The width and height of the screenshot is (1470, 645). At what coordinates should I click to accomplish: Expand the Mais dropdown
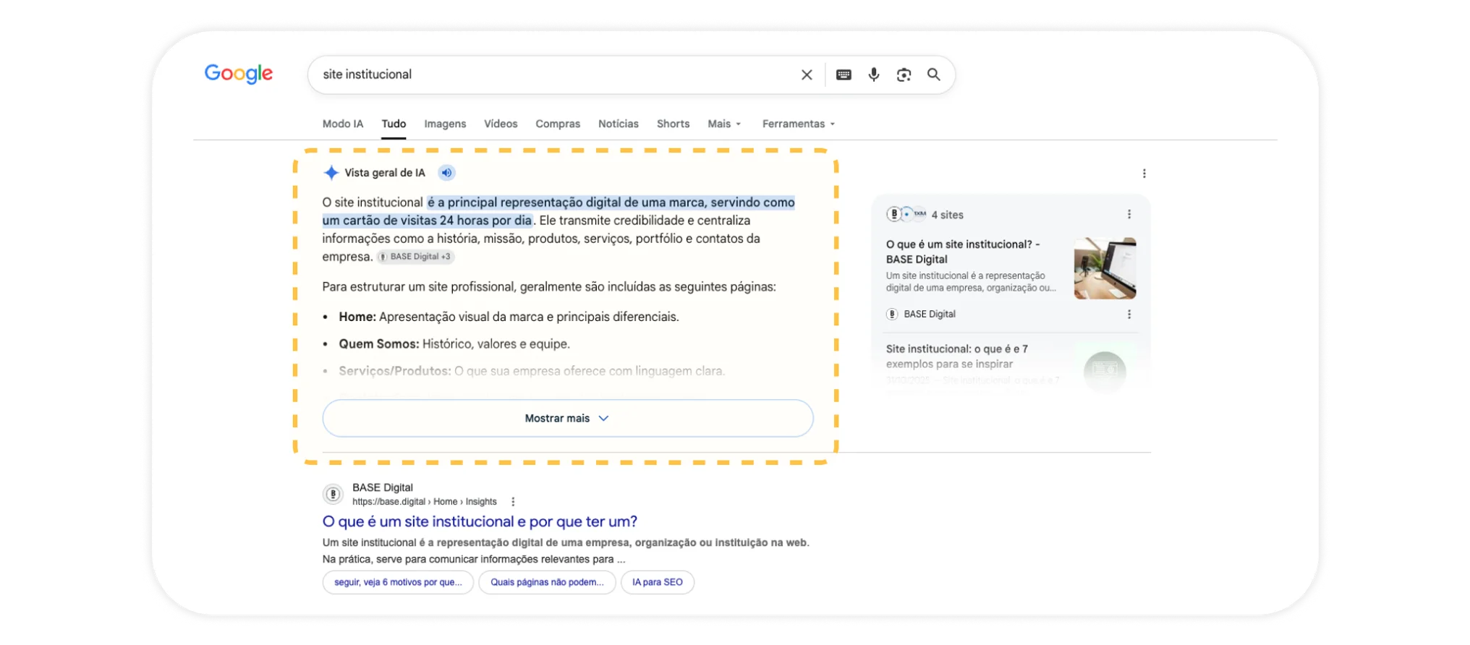coord(724,124)
